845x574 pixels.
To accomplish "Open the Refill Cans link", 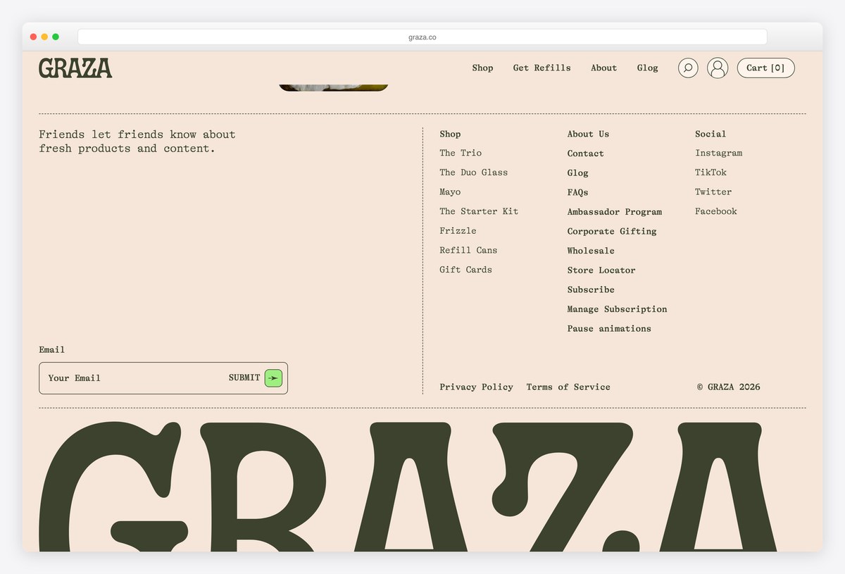I will point(468,250).
